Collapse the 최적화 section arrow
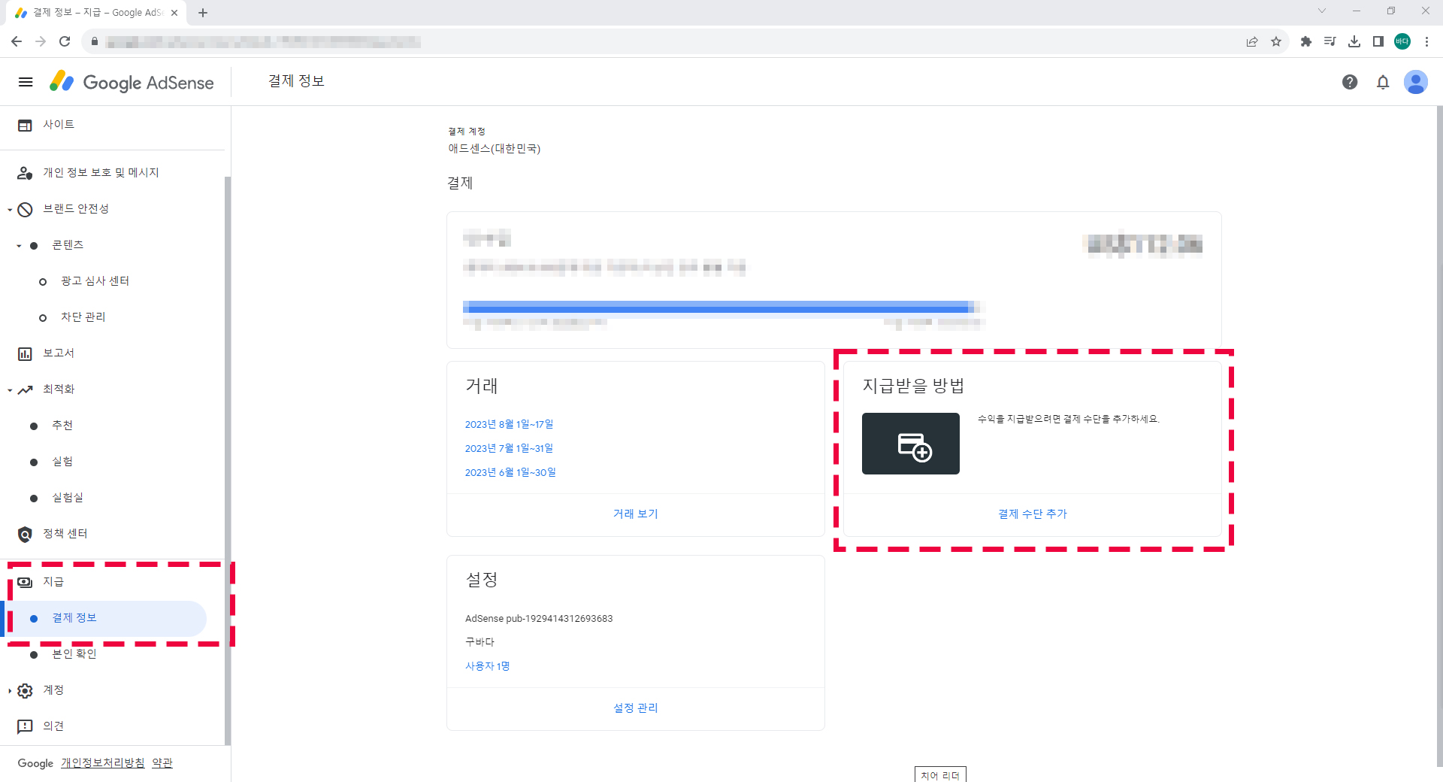This screenshot has height=782, width=1443. click(x=10, y=390)
